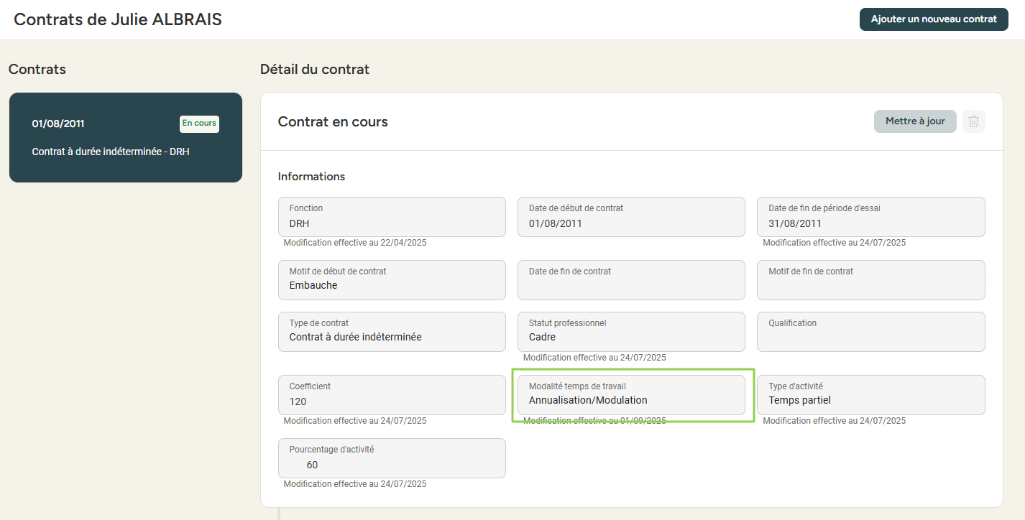Screen dimensions: 1025x520
Task: Click the Type d'activité field showing Temps partiel
Action: 870,394
